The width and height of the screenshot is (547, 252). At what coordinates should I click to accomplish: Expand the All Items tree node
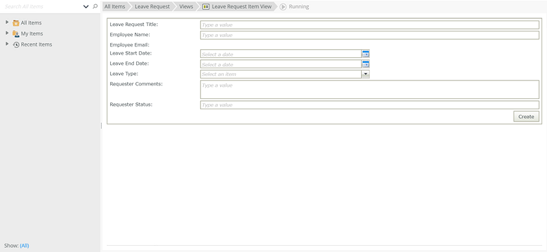click(7, 23)
